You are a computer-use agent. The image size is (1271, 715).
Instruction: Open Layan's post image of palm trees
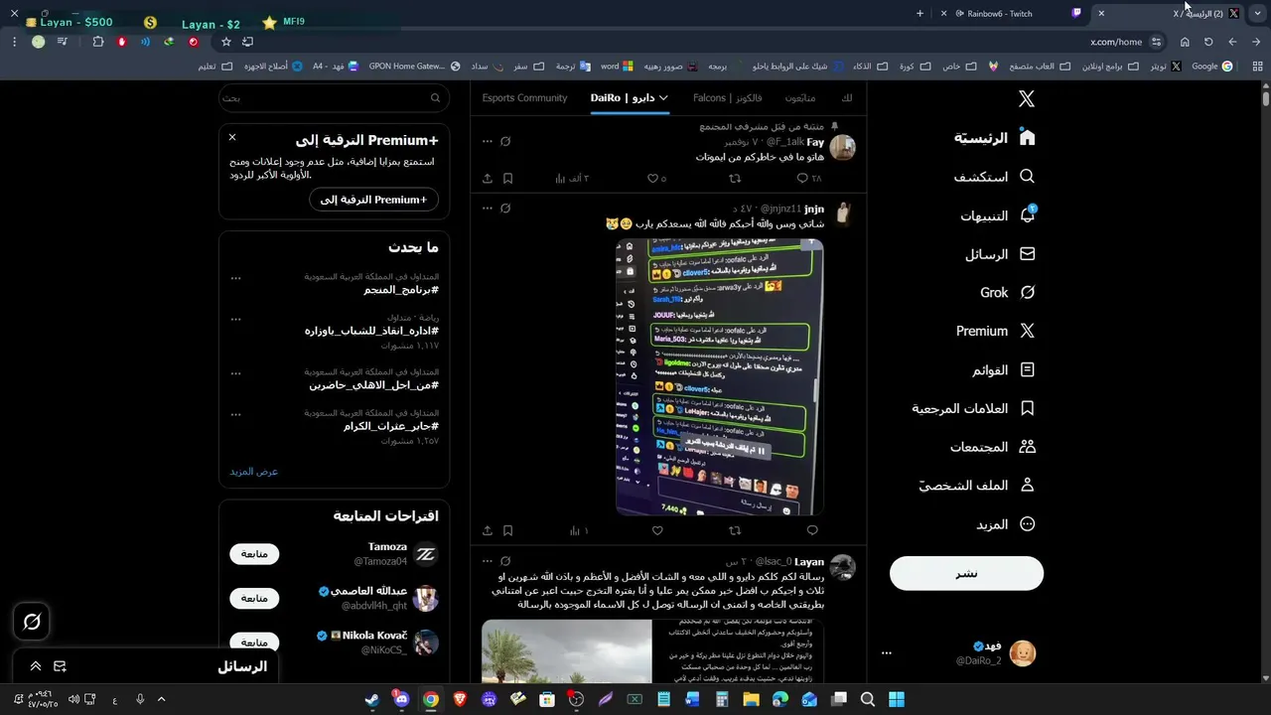[x=567, y=651]
